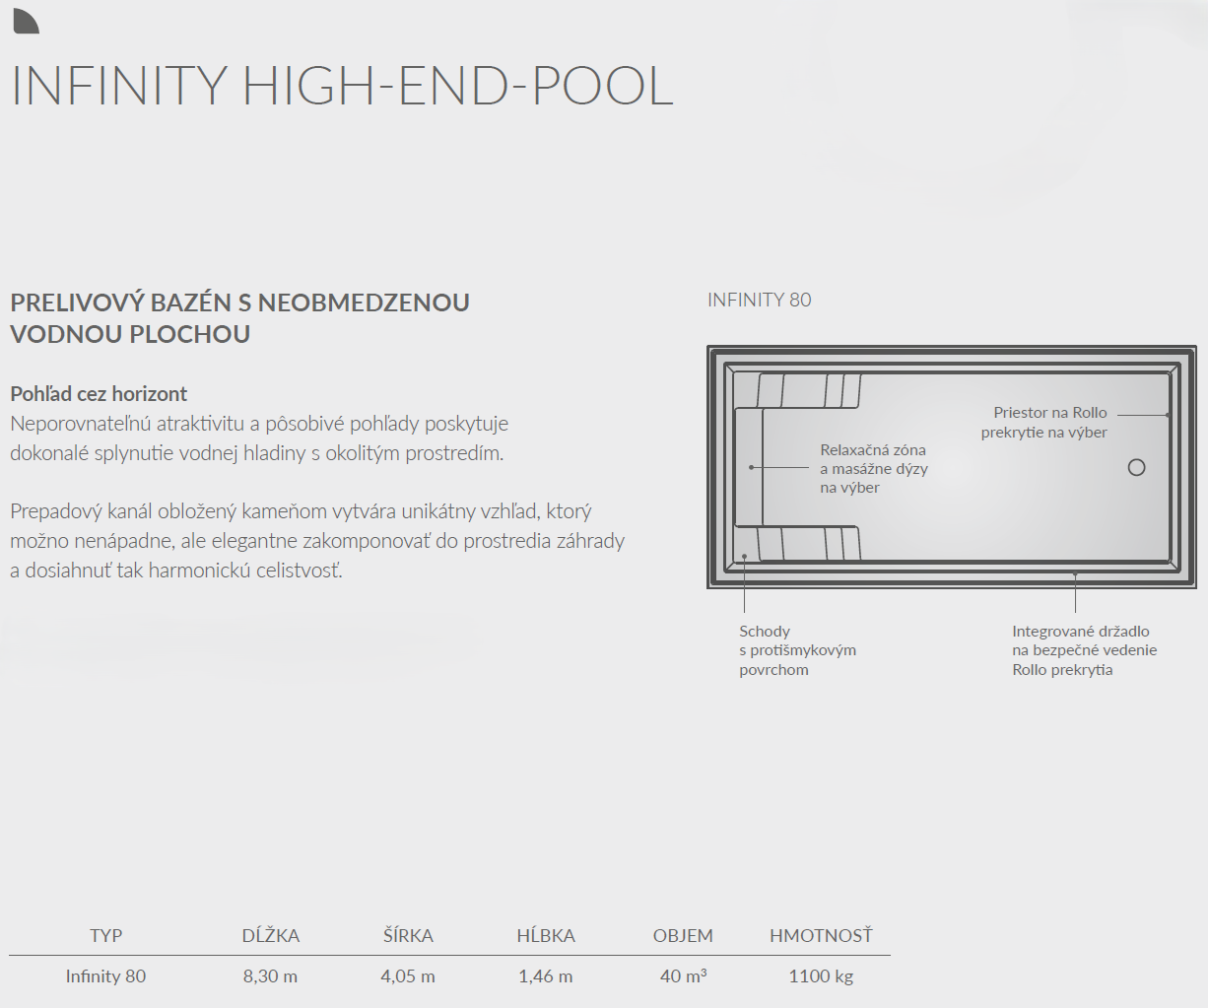Click the callout dot above Integrované držadlo label

click(x=1075, y=573)
